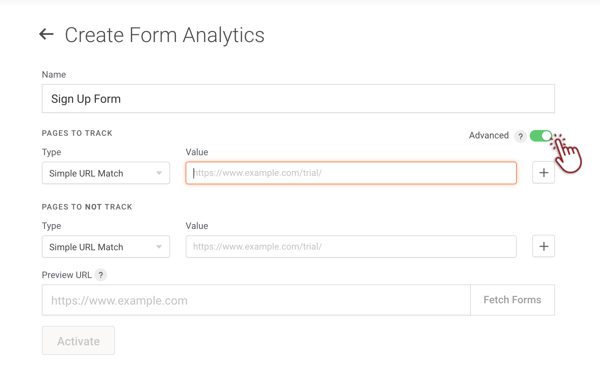This screenshot has height=387, width=600.
Task: Click the Pages to Track Value field
Action: pos(351,173)
